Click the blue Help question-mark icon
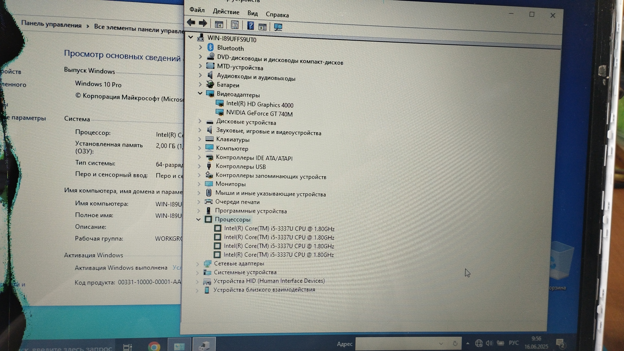Image resolution: width=624 pixels, height=351 pixels. (x=250, y=26)
